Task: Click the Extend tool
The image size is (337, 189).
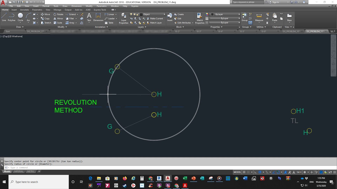Action: pyautogui.click(x=71, y=14)
